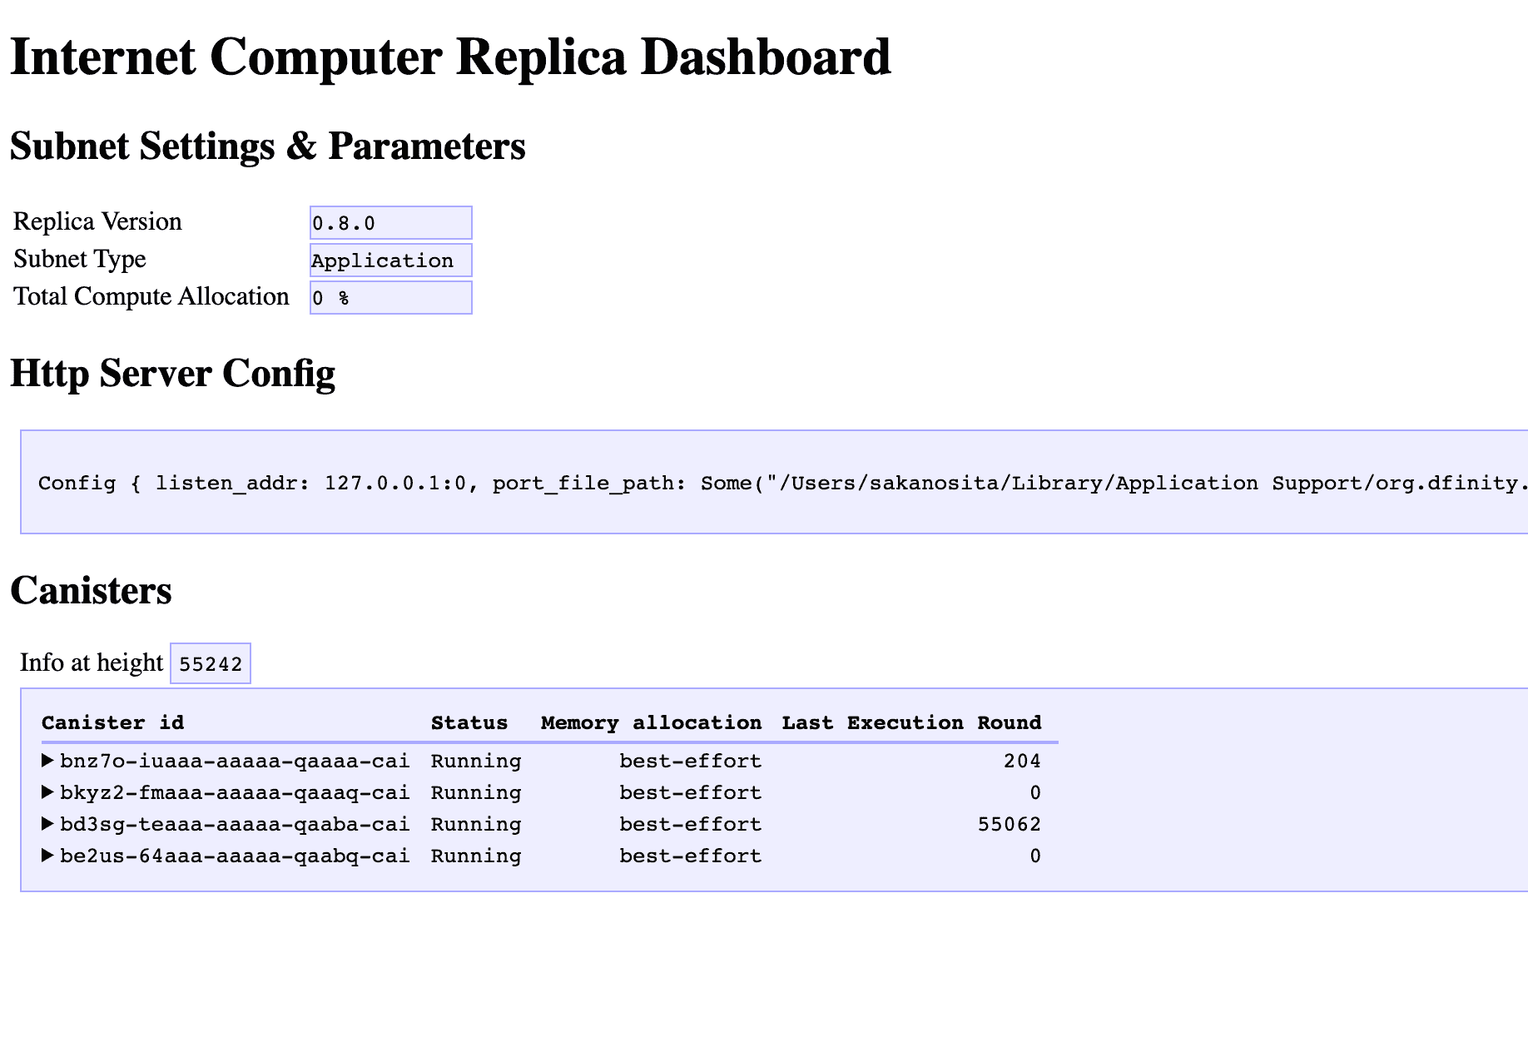Click the Last Execution Round column header

(911, 722)
